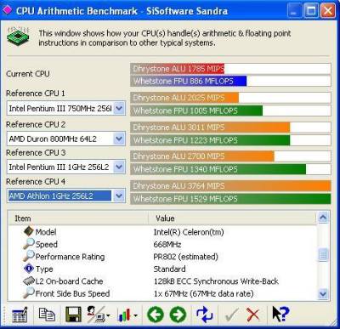The image size is (340, 329).
Task: Click the Intel Pentium III 1GHz 256L2 combo box
Action: 66,167
